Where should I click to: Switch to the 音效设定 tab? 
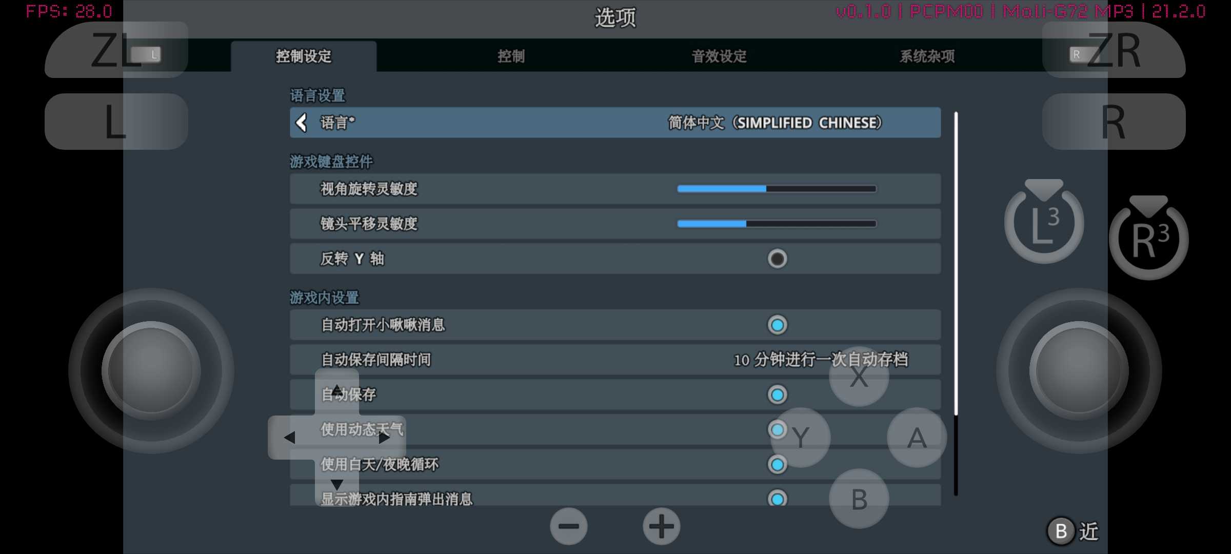tap(719, 56)
